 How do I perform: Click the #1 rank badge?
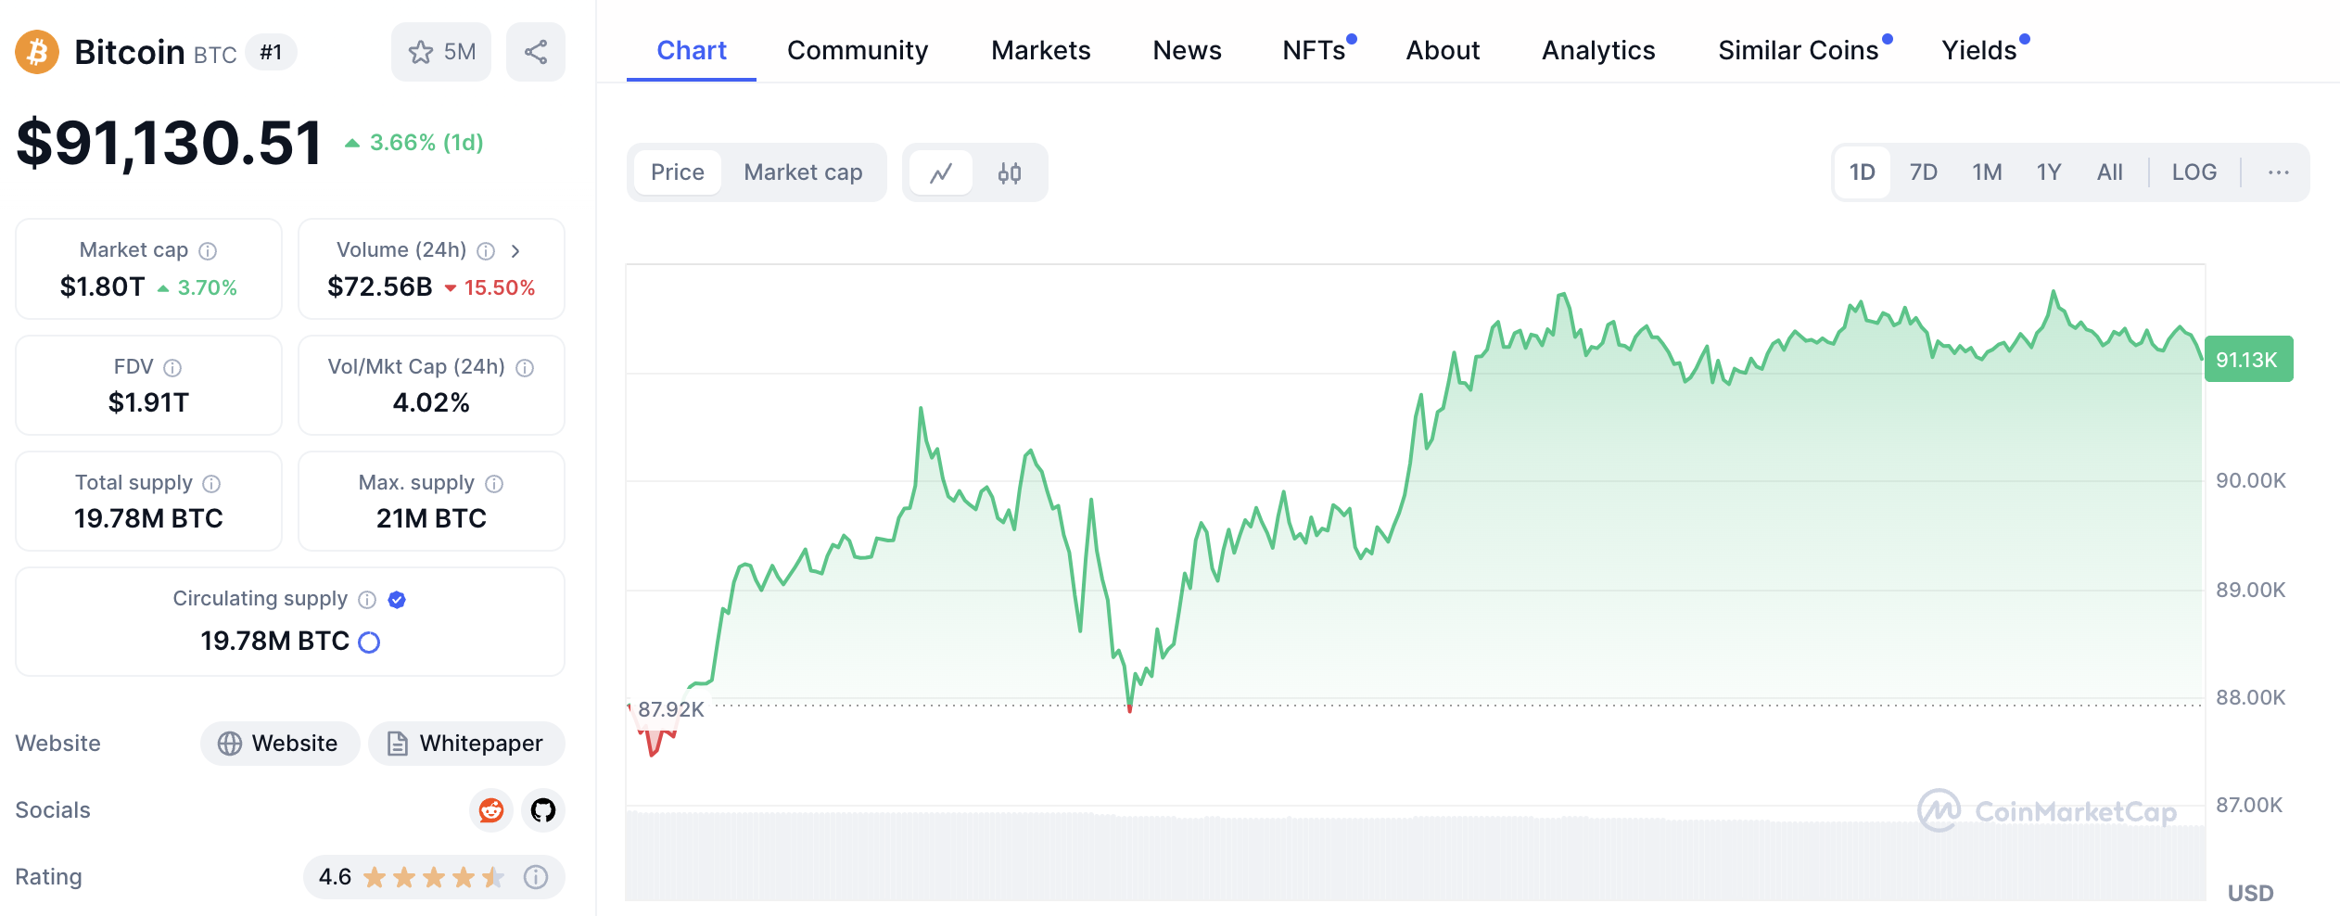(x=271, y=53)
